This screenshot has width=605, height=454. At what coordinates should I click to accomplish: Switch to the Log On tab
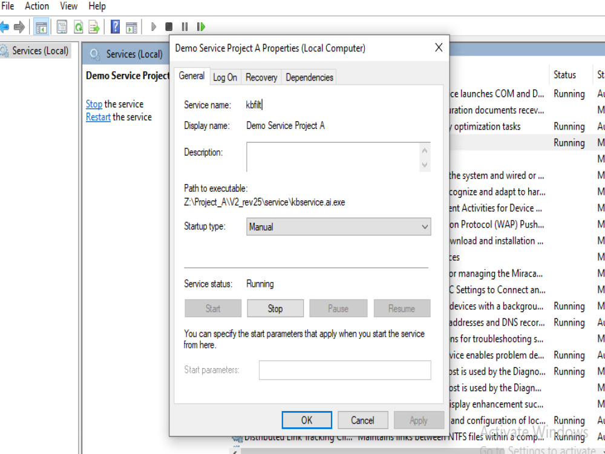click(225, 77)
